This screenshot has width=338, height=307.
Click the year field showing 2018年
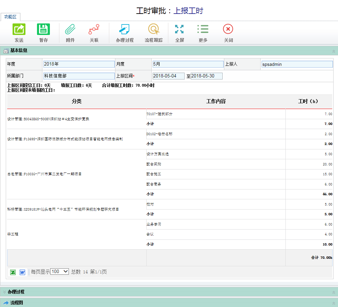click(x=79, y=64)
